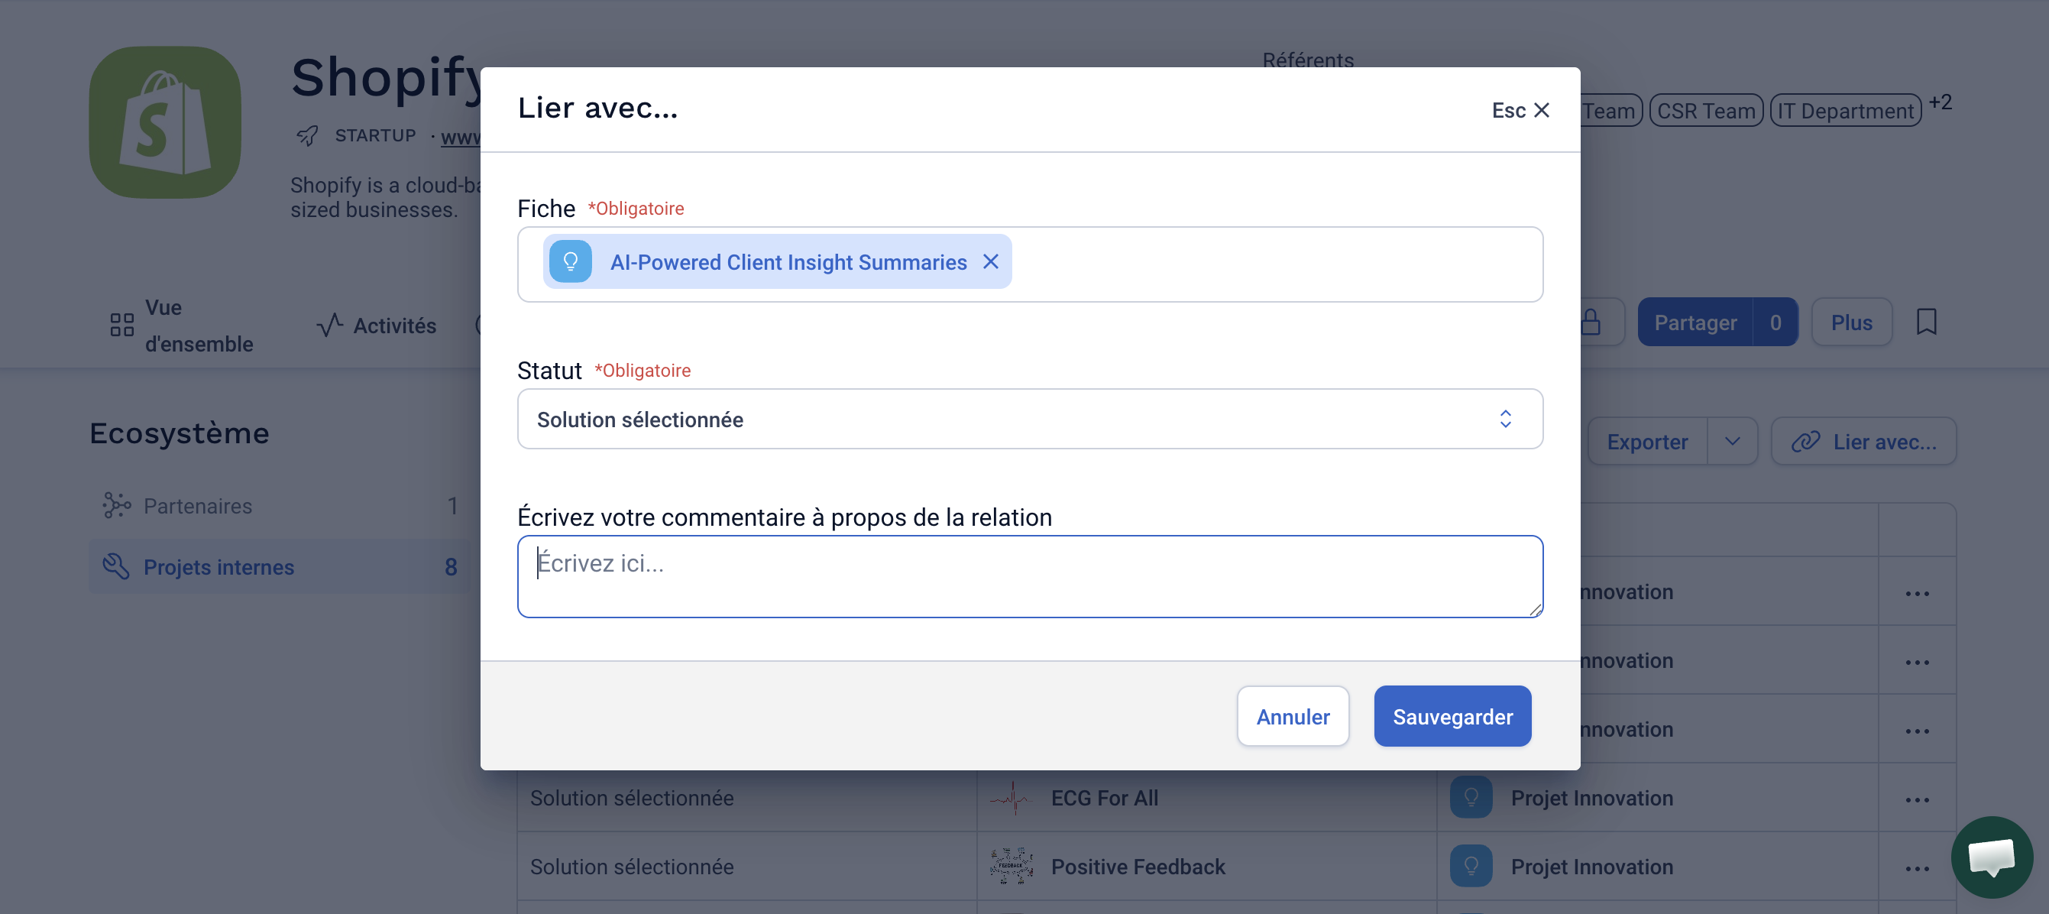Viewport: 2049px width, 914px height.
Task: Expand the Exporter dropdown arrow
Action: [x=1732, y=442]
